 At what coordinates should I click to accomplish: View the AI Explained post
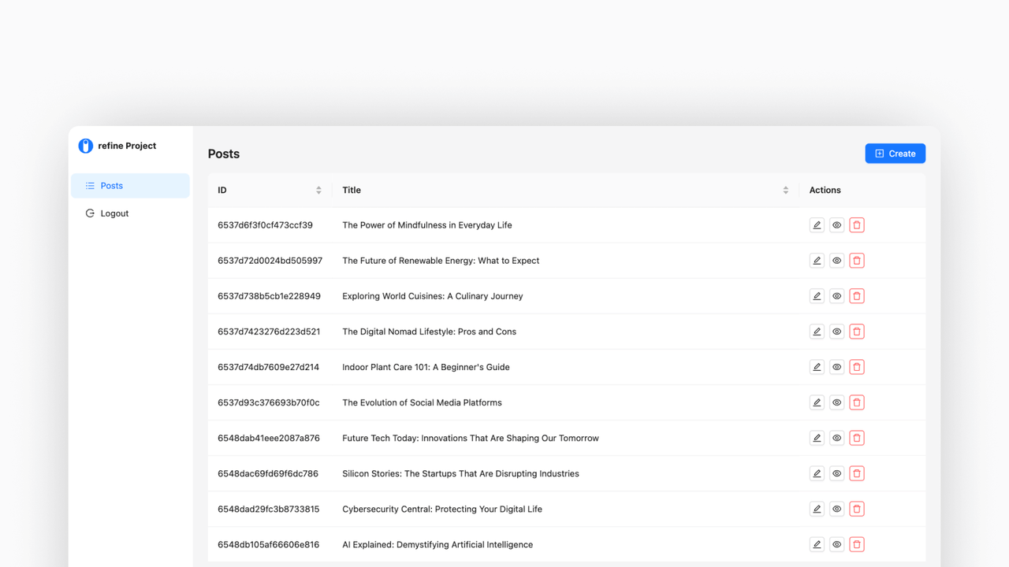[x=836, y=544]
